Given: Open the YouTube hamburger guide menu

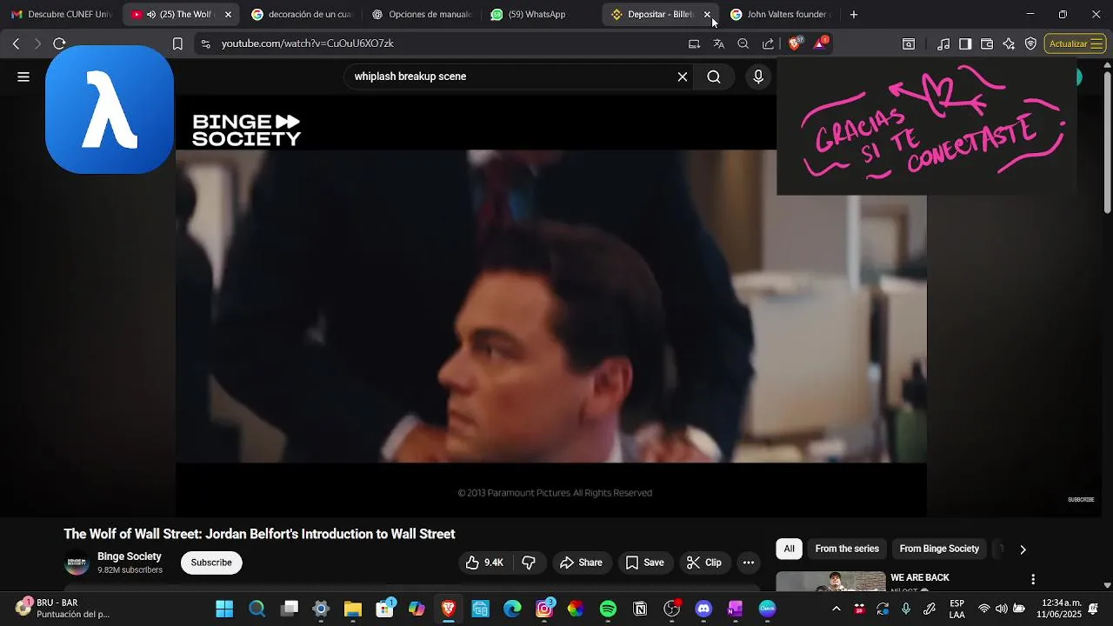Looking at the screenshot, I should 23,77.
